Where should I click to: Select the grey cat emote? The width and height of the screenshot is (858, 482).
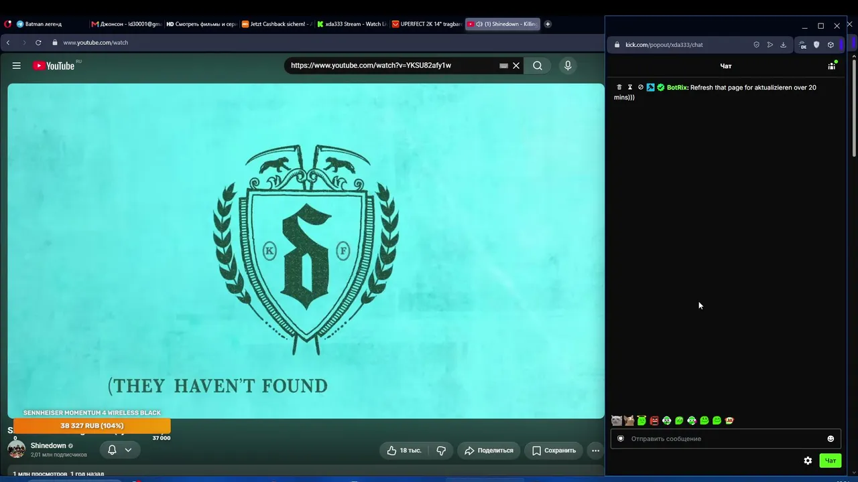tap(617, 420)
